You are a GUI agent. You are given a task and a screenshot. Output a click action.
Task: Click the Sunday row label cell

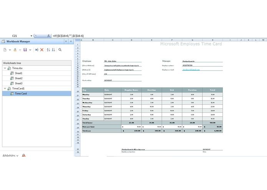[x=93, y=118]
